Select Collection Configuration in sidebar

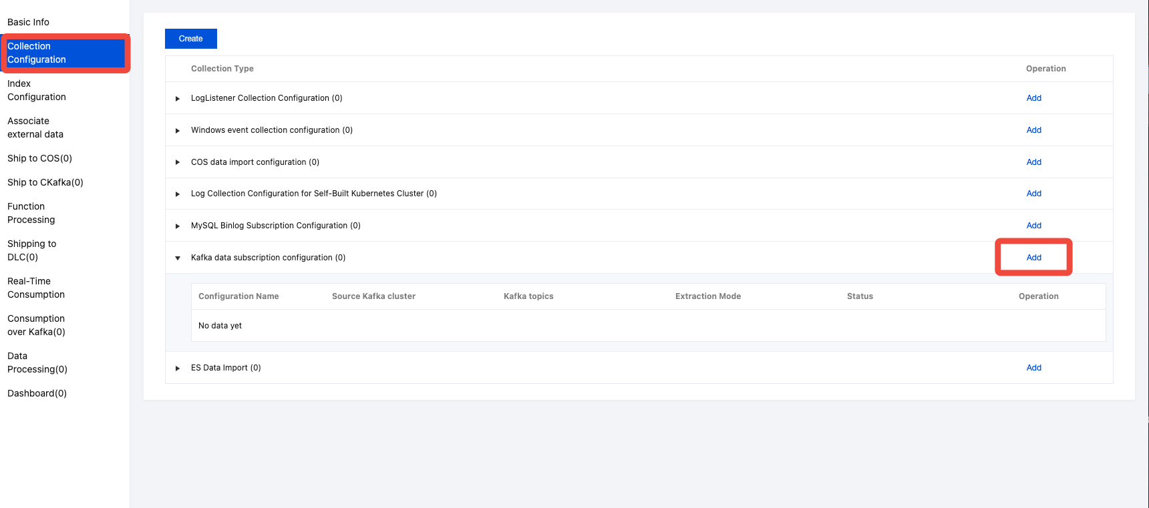click(x=65, y=53)
